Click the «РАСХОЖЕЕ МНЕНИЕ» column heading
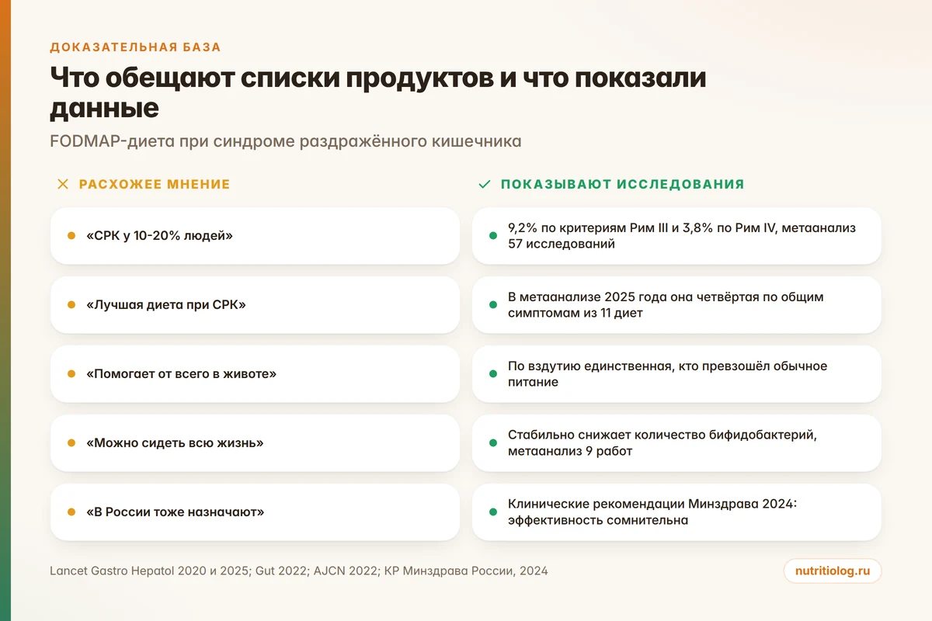The height and width of the screenshot is (621, 932). tap(155, 185)
